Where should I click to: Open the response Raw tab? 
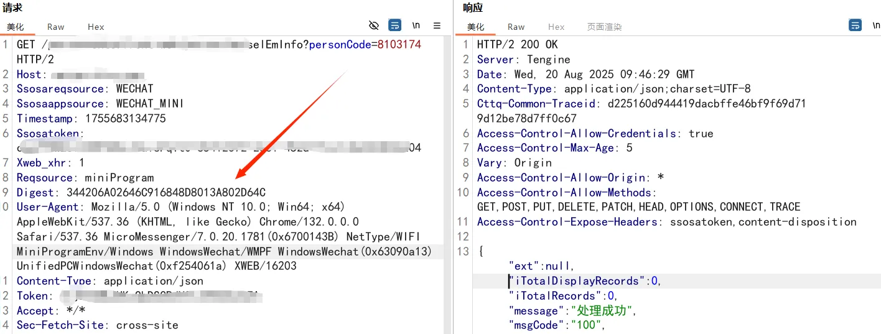pyautogui.click(x=516, y=27)
